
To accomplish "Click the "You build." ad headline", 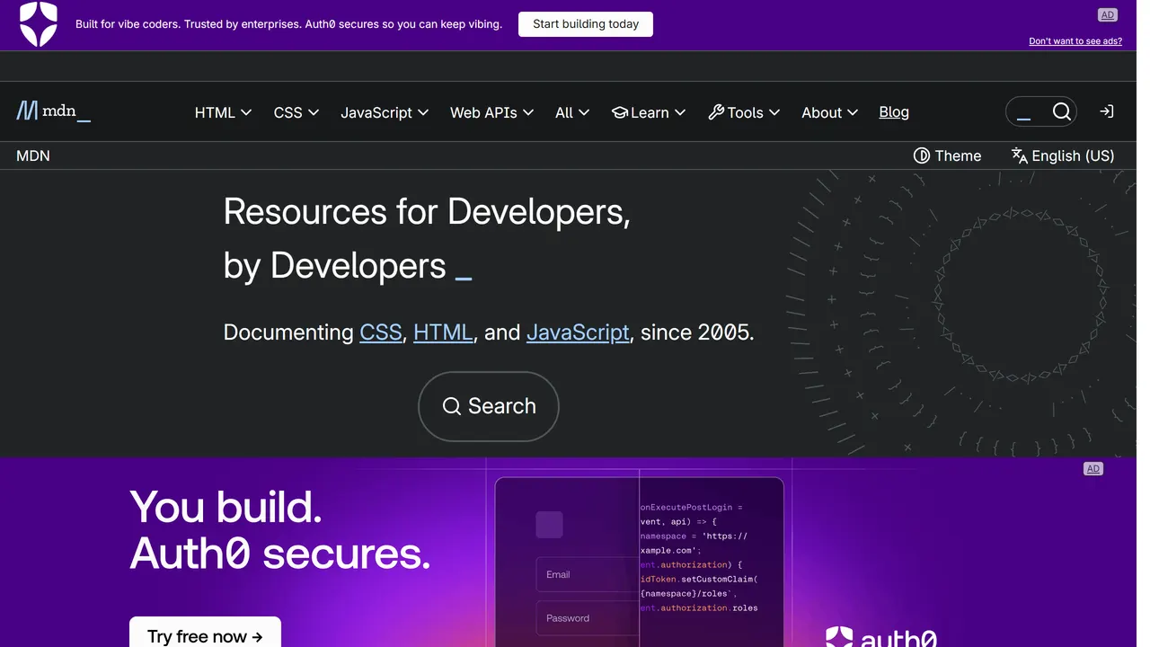I will point(226,507).
